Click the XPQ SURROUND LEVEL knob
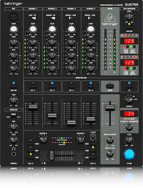 click(x=129, y=17)
